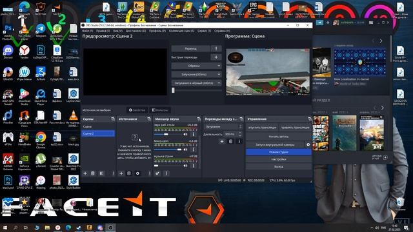The width and height of the screenshot is (413, 232).
Task: Open three-dot options for Звук раб. стола channel
Action: pos(194,134)
